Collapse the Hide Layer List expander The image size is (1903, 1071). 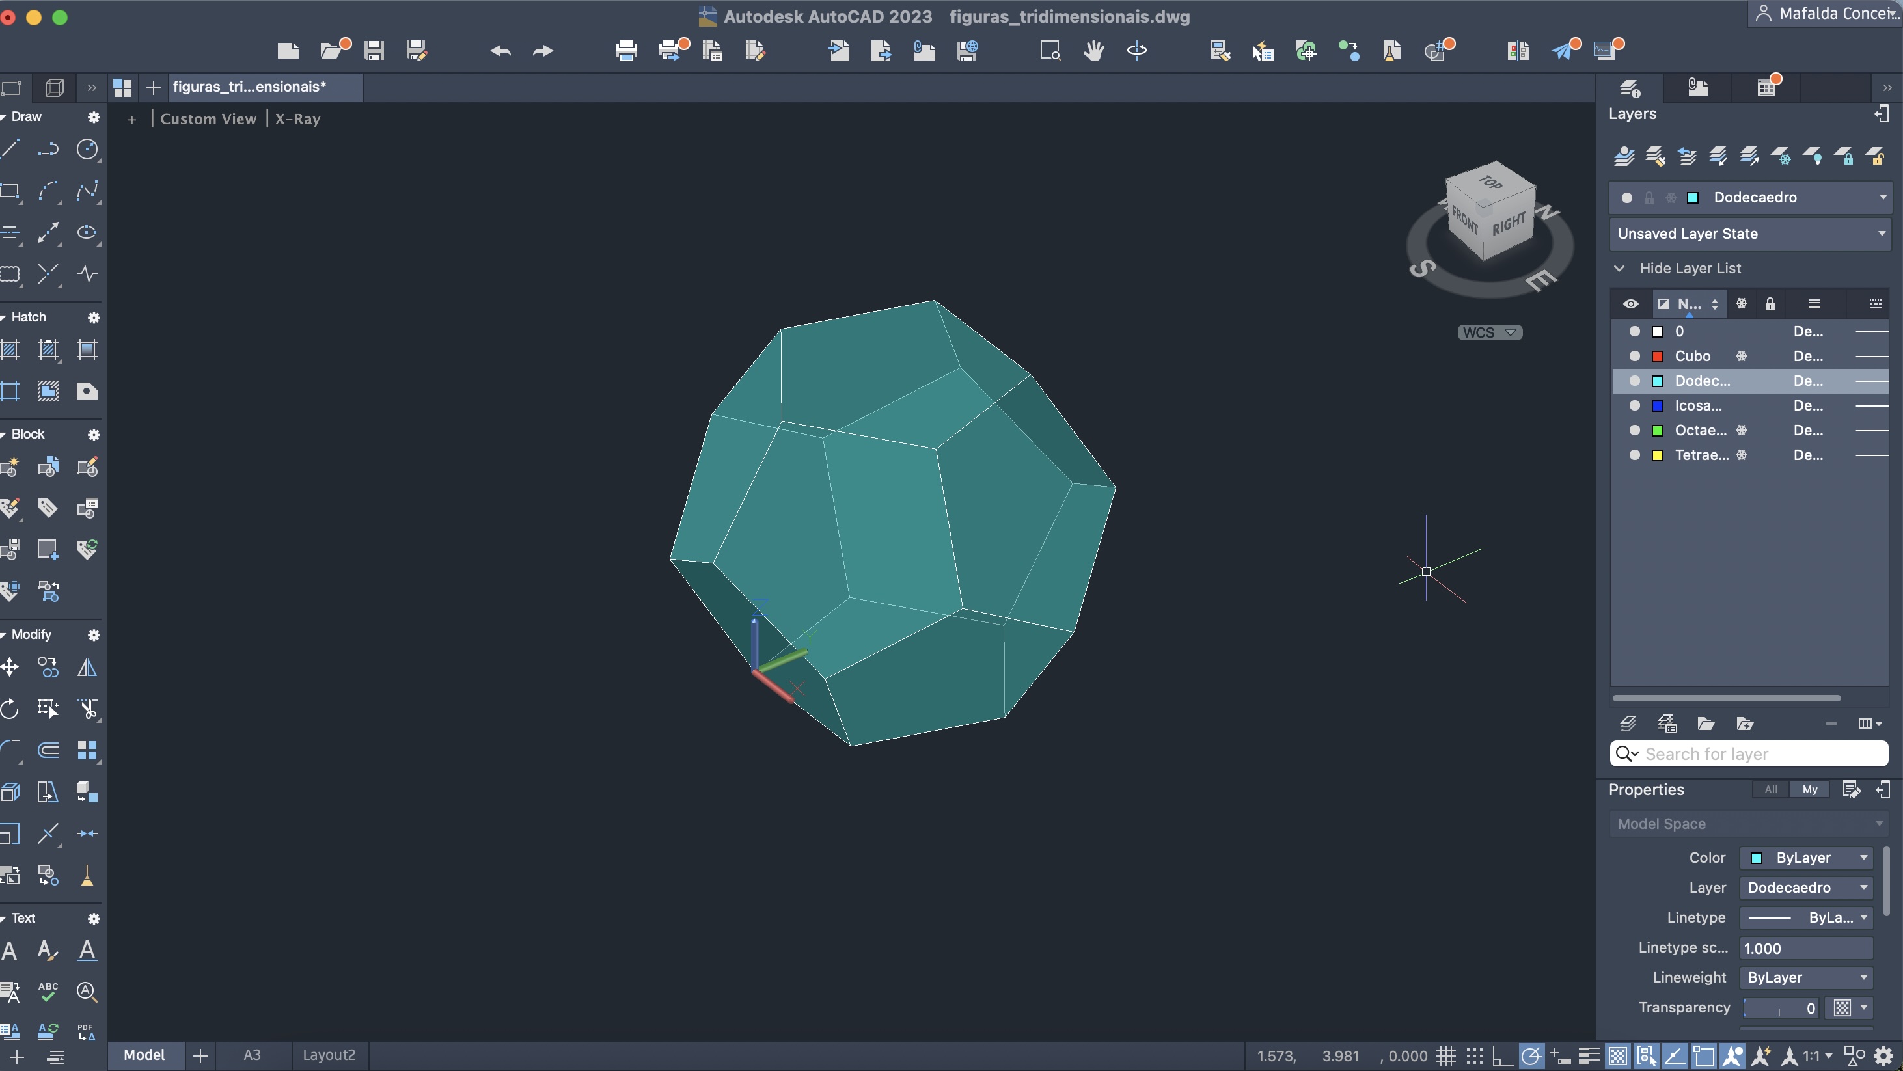(x=1619, y=268)
